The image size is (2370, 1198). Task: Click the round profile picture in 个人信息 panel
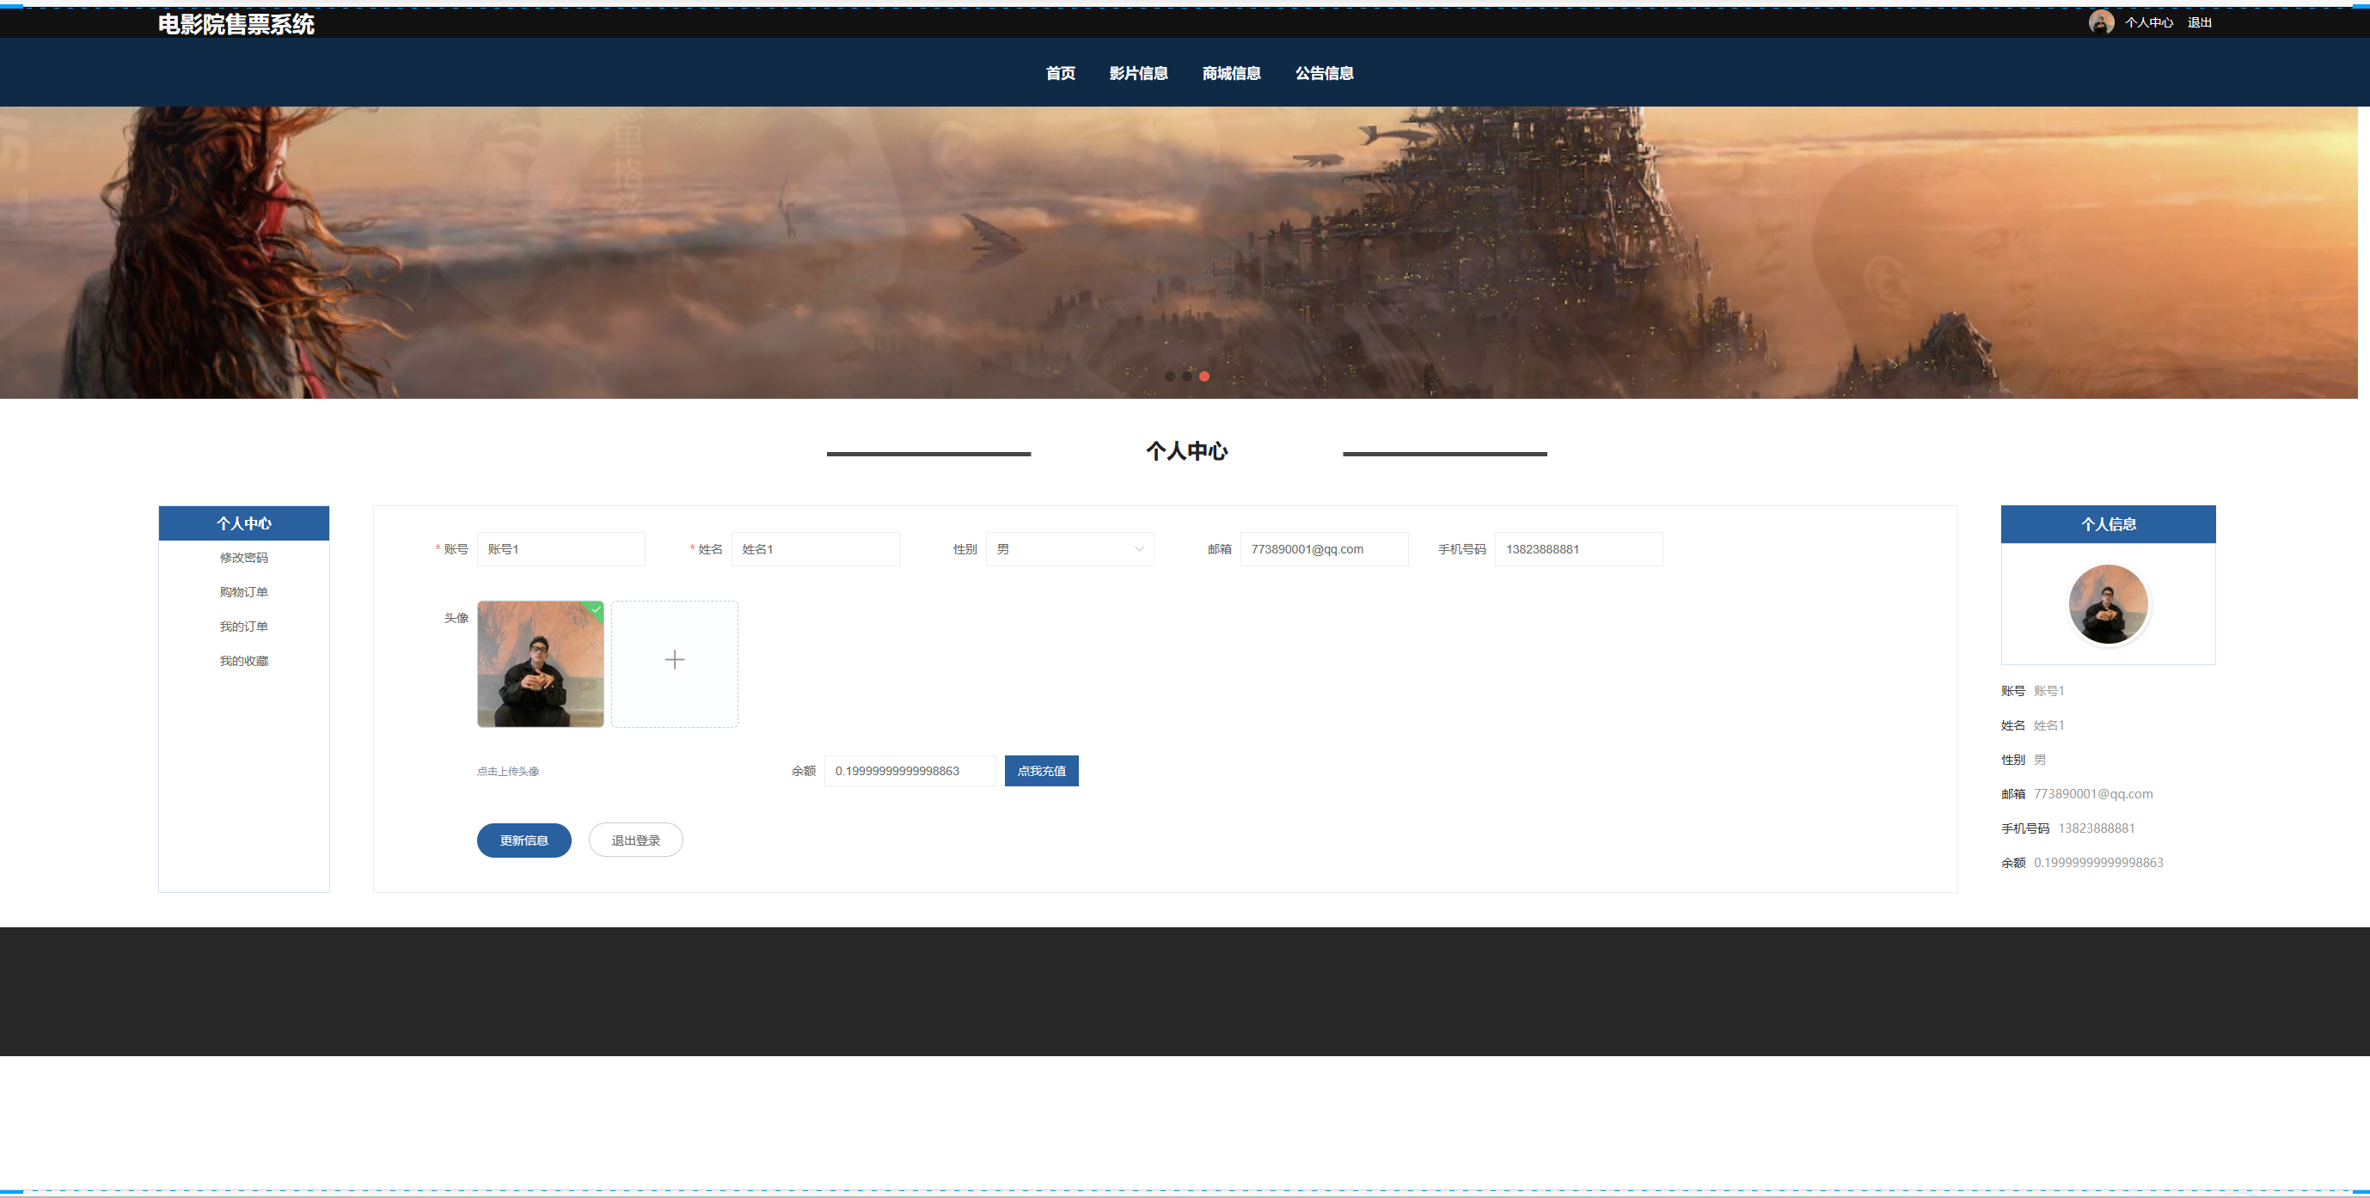[x=2108, y=603]
